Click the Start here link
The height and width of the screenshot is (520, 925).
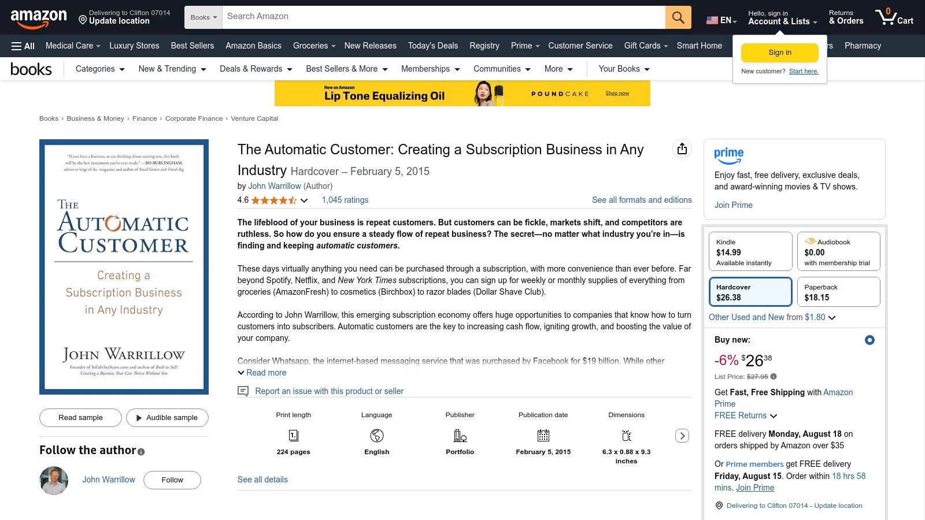pos(804,72)
